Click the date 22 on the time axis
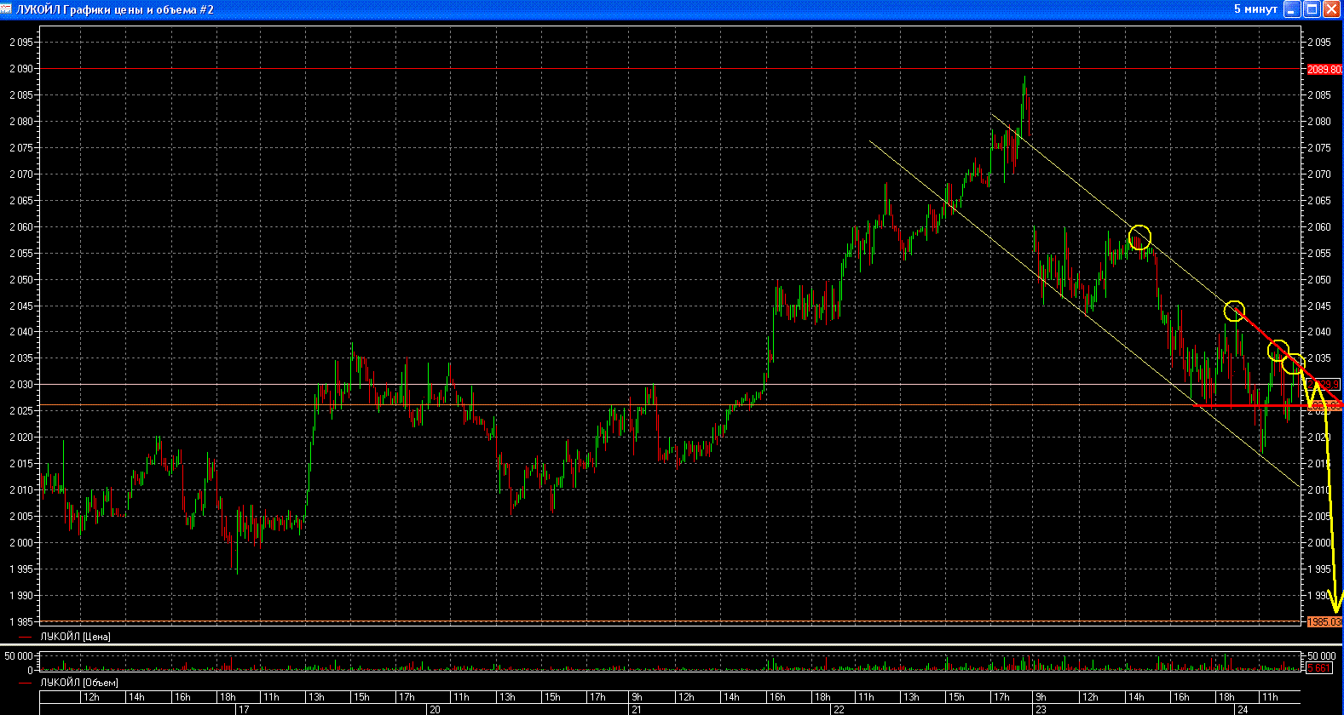 coord(839,709)
